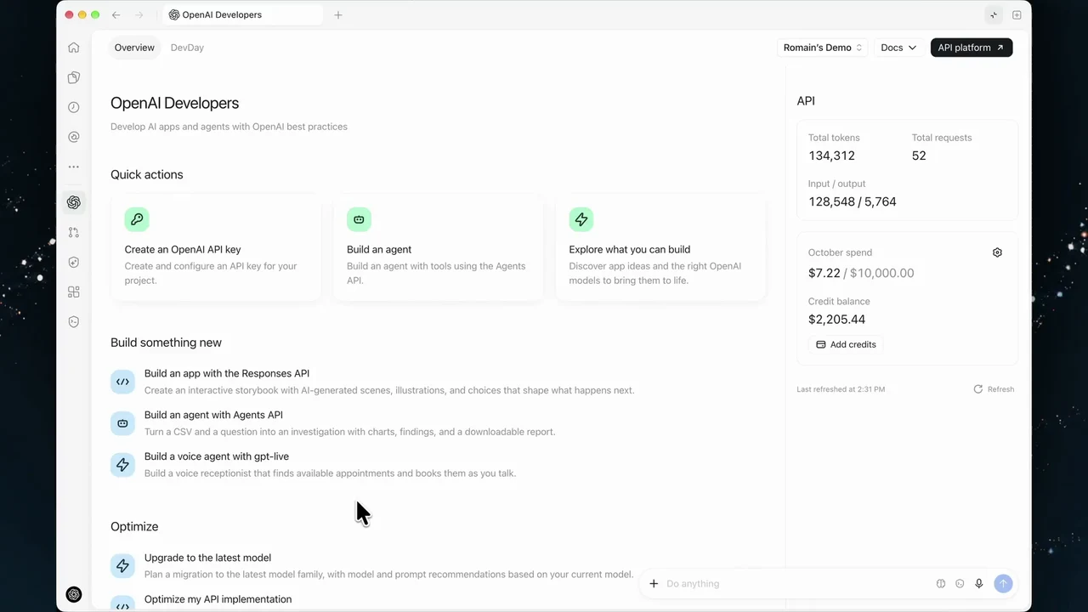Select Build an app with the Responses API
Image resolution: width=1088 pixels, height=612 pixels.
(372, 382)
